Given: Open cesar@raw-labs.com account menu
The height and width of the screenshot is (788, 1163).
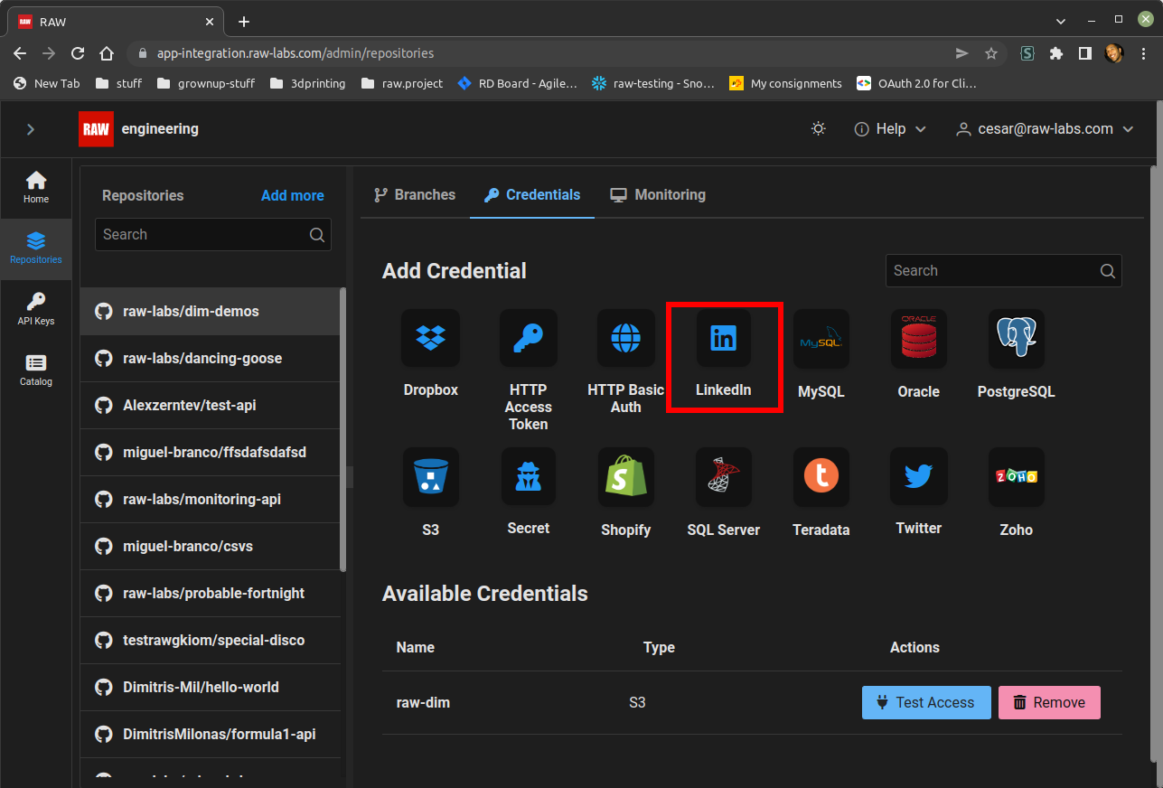Looking at the screenshot, I should coord(1045,129).
